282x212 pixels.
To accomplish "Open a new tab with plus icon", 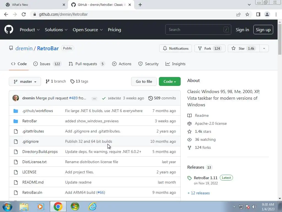I will tap(140, 5).
